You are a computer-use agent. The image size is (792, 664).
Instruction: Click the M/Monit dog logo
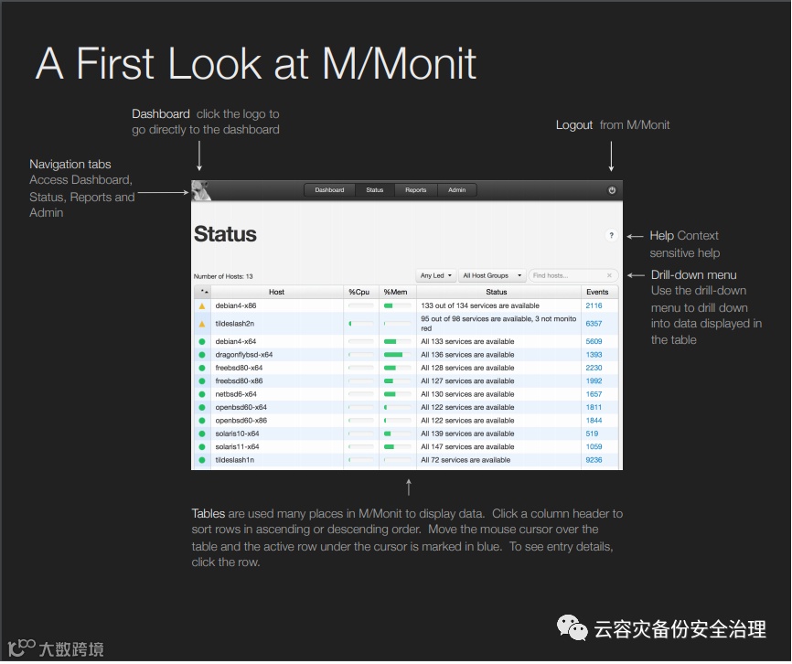pyautogui.click(x=201, y=190)
